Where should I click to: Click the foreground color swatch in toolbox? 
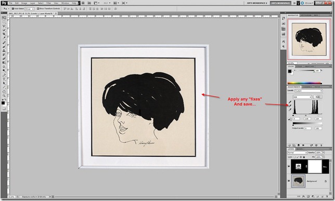[3, 103]
